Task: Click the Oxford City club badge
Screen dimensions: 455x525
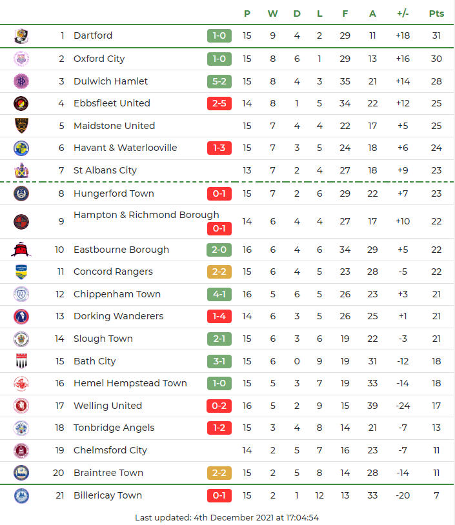Action: point(21,59)
